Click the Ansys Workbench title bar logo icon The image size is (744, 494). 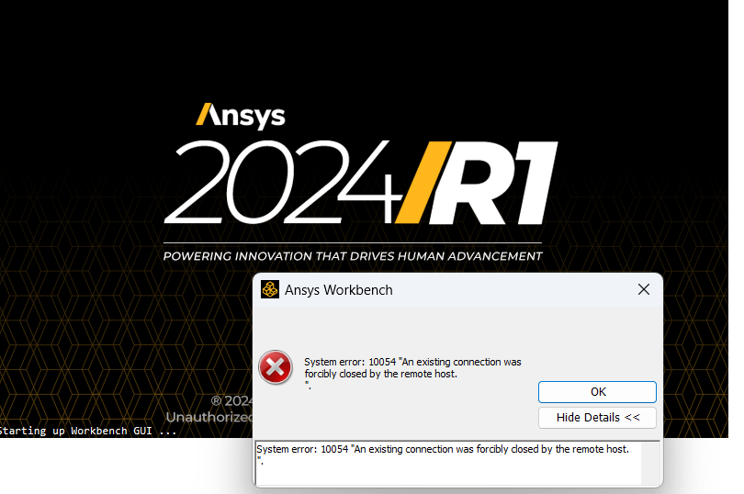click(x=270, y=289)
